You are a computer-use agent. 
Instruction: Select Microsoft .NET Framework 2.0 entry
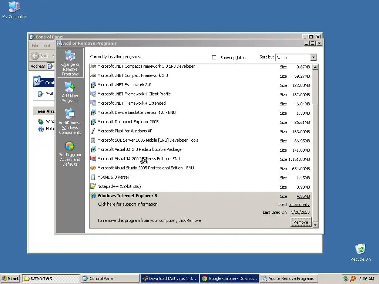(x=201, y=85)
